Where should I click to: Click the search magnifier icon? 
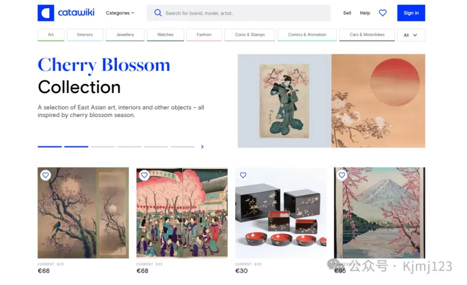point(158,13)
